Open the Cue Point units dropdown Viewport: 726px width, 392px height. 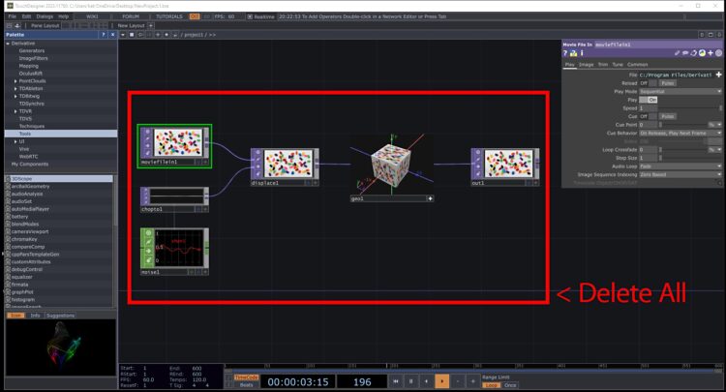[714, 125]
